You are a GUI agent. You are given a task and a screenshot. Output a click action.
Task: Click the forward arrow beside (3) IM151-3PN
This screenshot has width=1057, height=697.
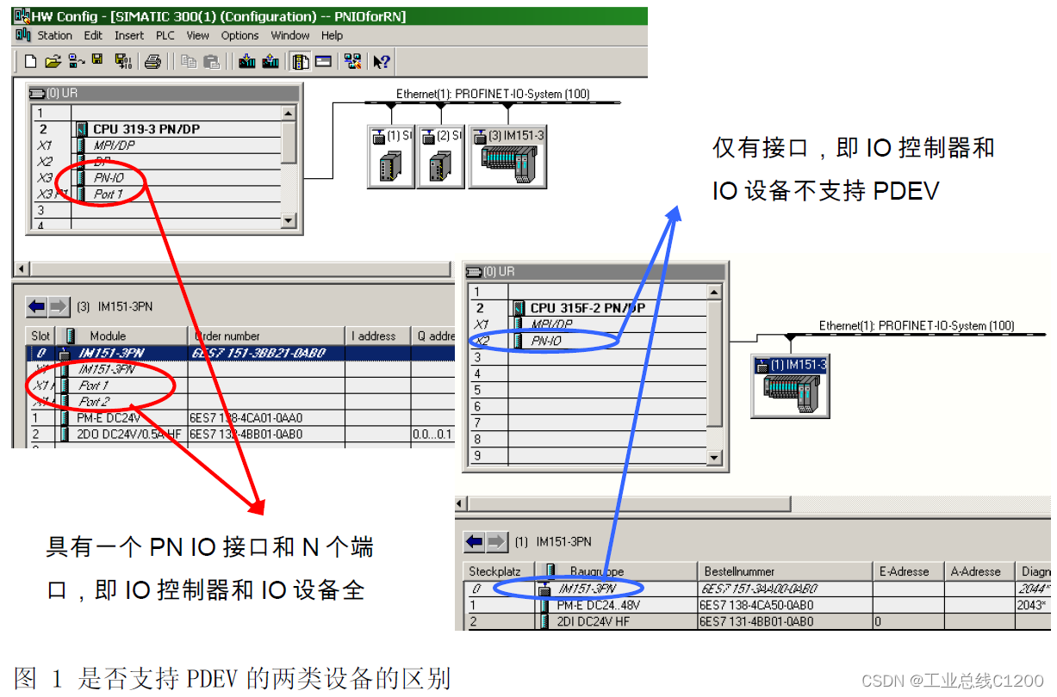(58, 306)
